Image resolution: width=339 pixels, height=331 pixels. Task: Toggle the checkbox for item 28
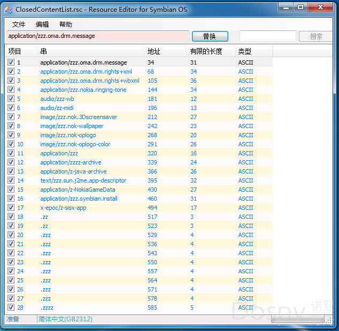click(11, 308)
